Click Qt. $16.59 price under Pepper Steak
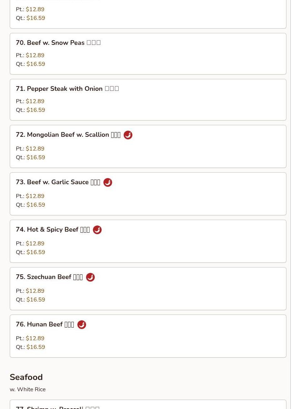 point(35,110)
